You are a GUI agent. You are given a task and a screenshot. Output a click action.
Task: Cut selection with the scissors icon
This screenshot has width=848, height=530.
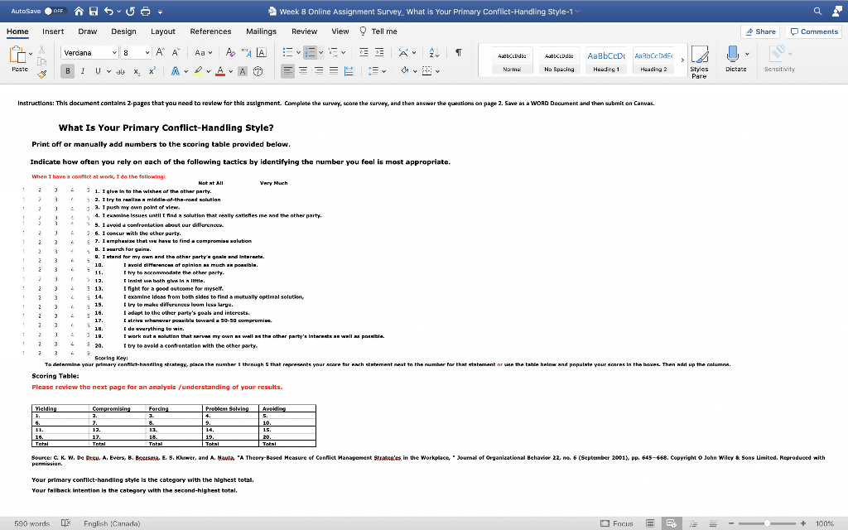coord(41,50)
